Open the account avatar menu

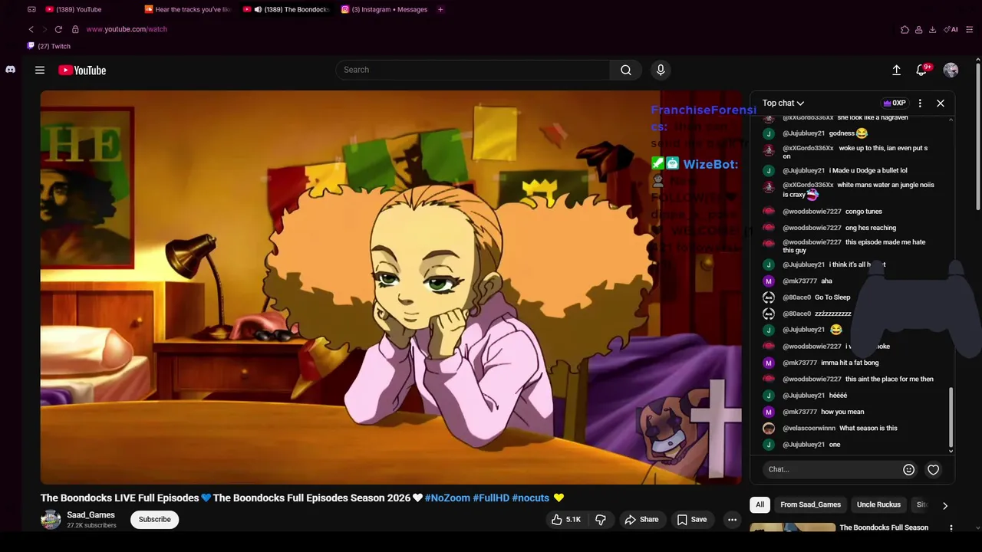click(x=951, y=70)
